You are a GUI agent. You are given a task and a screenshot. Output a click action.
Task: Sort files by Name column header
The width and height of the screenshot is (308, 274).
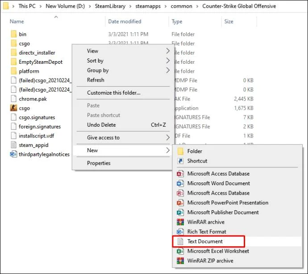pyautogui.click(x=17, y=21)
